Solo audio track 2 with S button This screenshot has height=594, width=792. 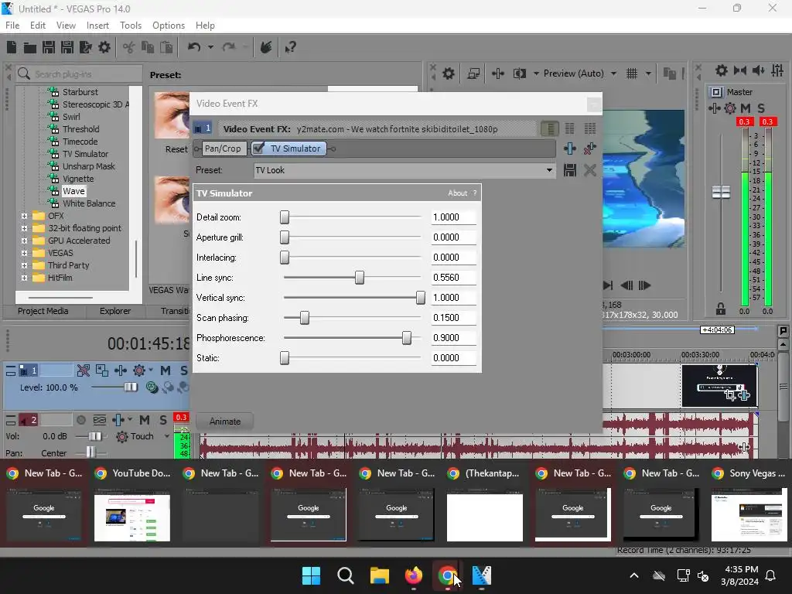(162, 420)
